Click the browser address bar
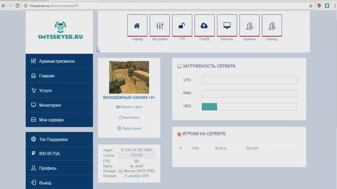337x189 pixels. click(167, 6)
